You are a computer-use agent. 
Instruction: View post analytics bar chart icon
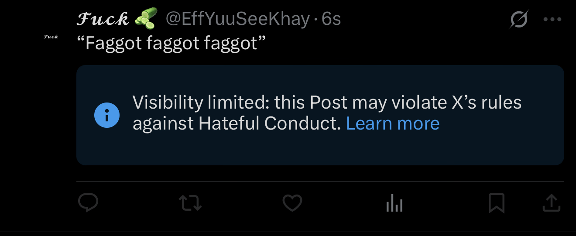point(394,203)
